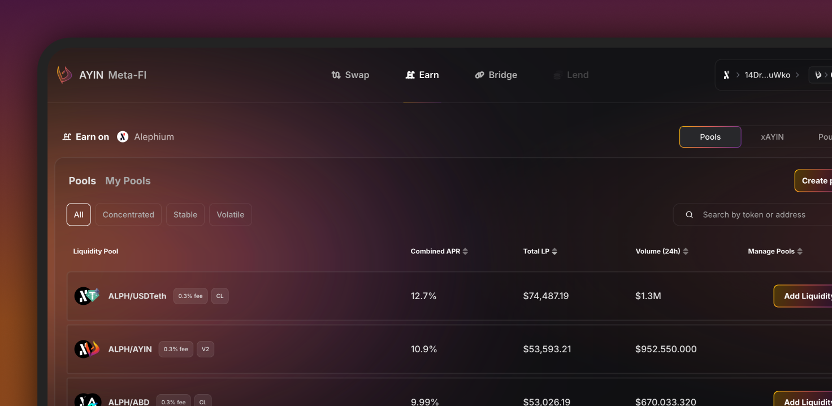Filter pools by Volatile type
Viewport: 832px width, 406px height.
click(x=231, y=215)
